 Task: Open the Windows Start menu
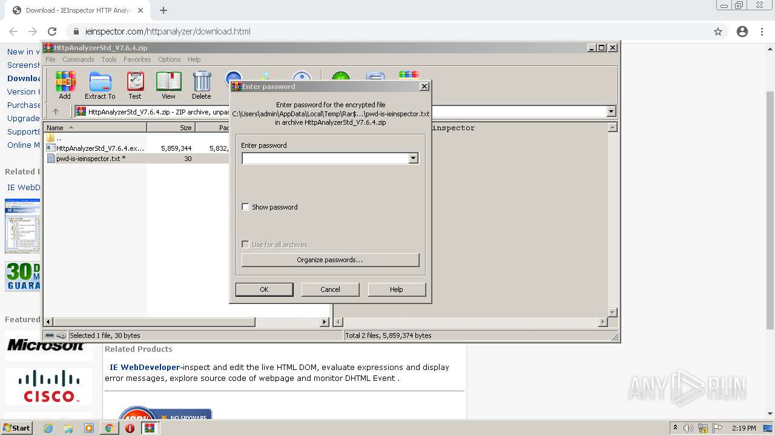pyautogui.click(x=17, y=428)
